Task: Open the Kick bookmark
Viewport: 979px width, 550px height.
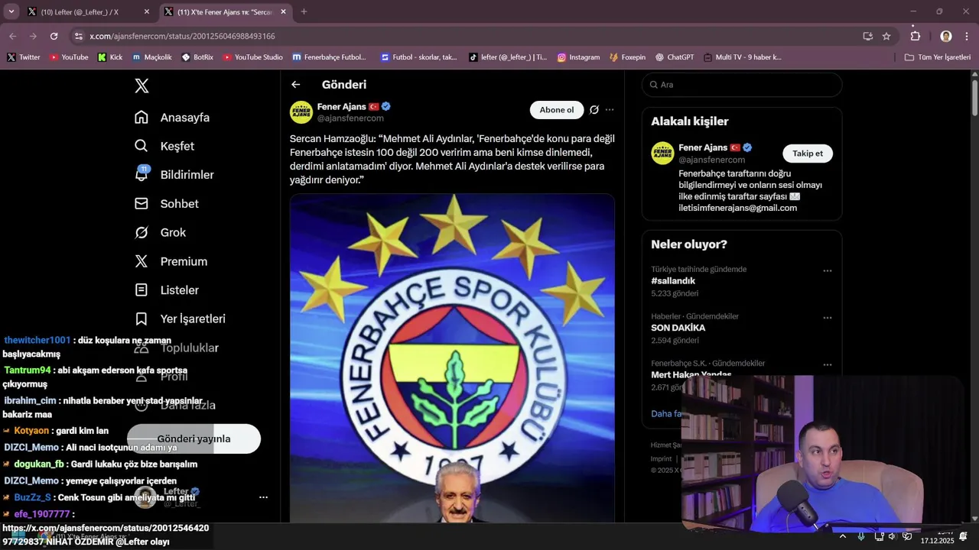Action: tap(110, 57)
